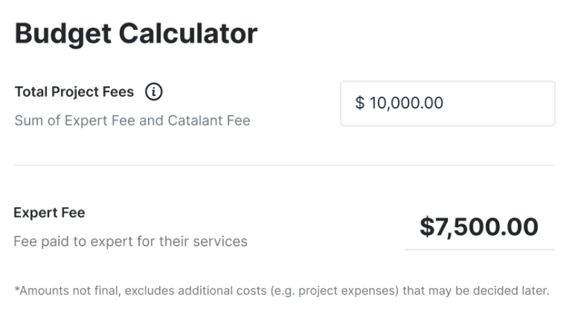Click the word Budget in the heading
The image size is (569, 315).
(x=63, y=35)
